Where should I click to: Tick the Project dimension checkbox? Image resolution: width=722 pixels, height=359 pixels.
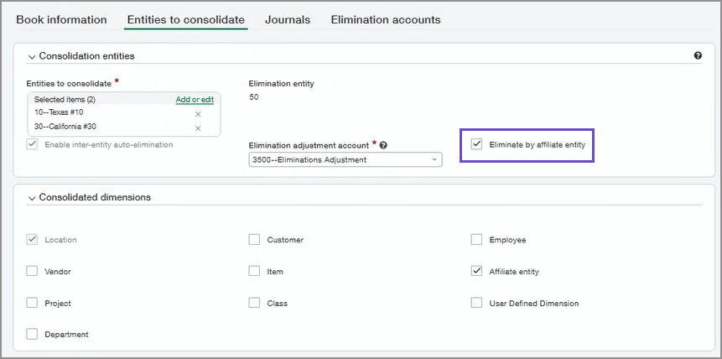pyautogui.click(x=32, y=303)
